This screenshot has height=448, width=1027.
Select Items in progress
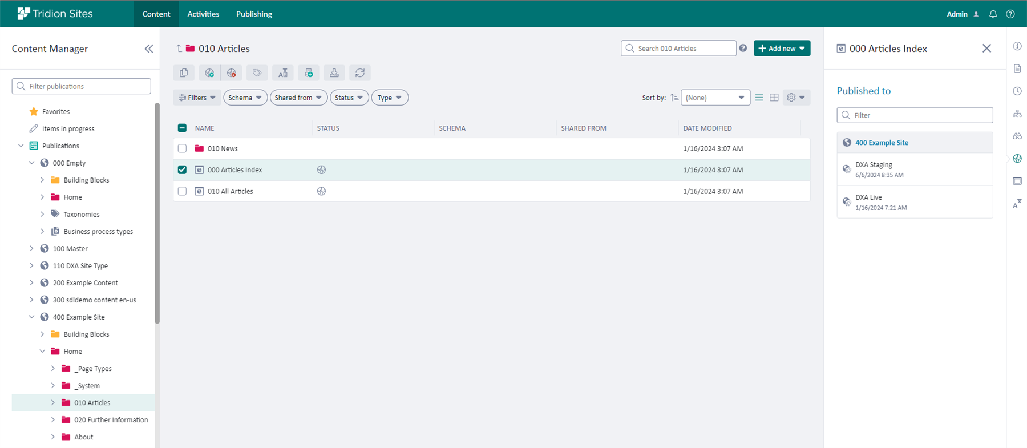point(68,129)
